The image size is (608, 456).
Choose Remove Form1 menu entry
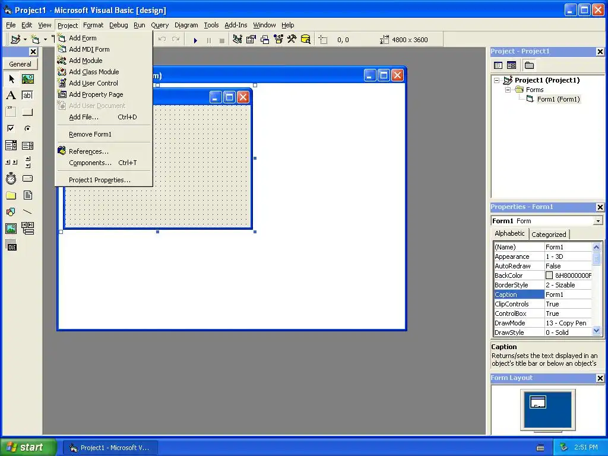click(104, 134)
